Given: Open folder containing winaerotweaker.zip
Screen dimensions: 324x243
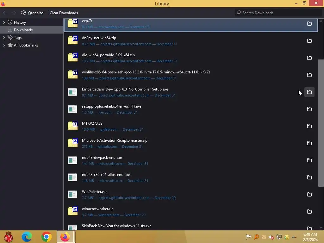Looking at the screenshot, I should (309, 212).
